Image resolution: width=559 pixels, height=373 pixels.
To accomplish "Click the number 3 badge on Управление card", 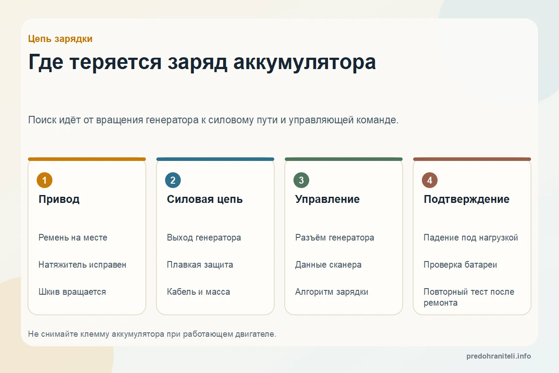I will point(301,180).
